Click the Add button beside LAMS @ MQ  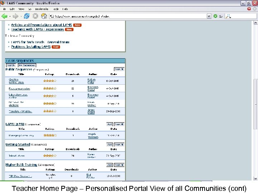[110, 124]
